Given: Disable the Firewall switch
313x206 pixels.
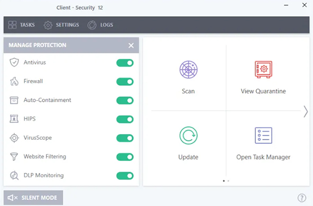Looking at the screenshot, I should pyautogui.click(x=125, y=82).
